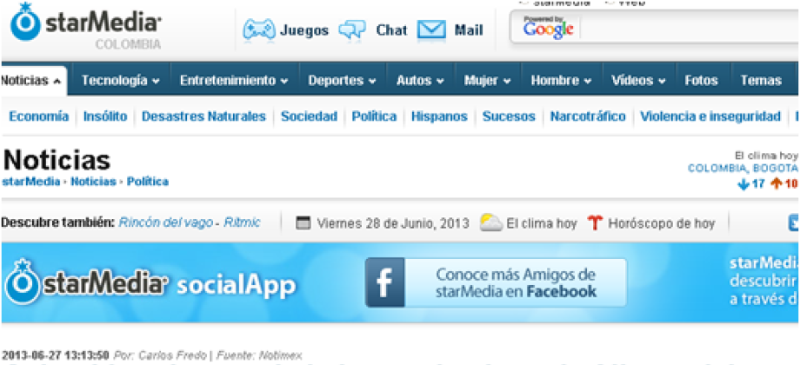Click the COLOMBIA, BOGOTA weather link
The image size is (800, 365).
(743, 169)
